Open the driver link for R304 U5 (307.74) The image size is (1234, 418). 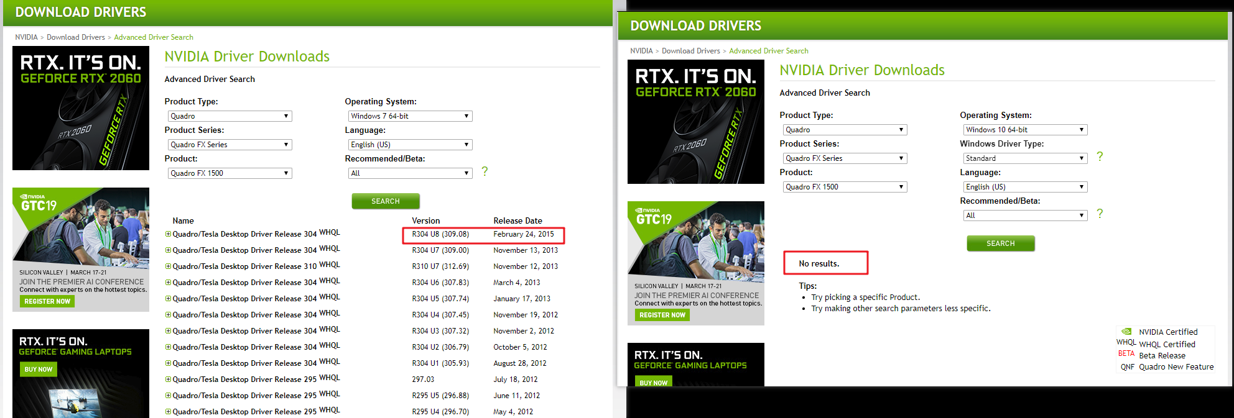click(x=245, y=299)
